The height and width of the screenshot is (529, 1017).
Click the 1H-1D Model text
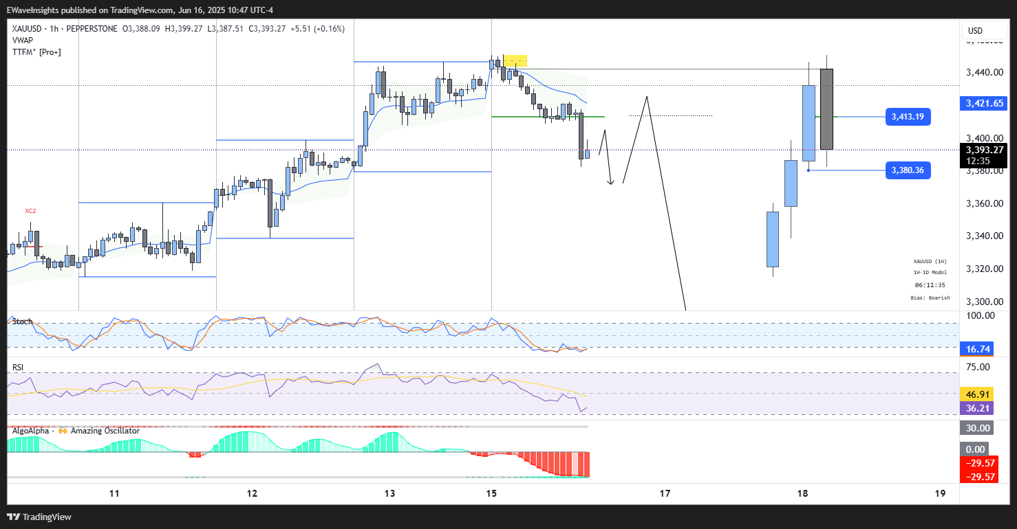[930, 273]
